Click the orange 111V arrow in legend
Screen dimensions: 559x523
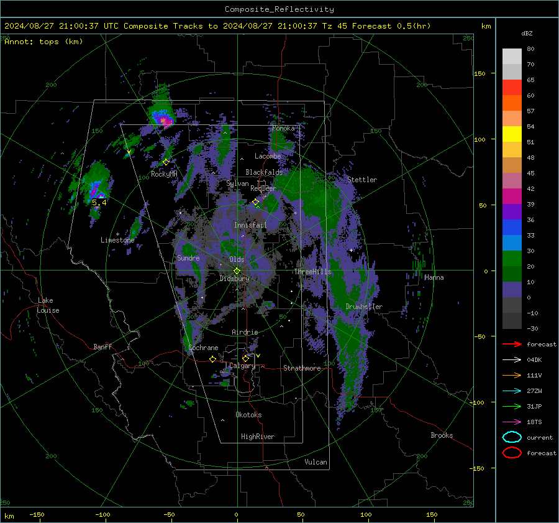point(512,375)
